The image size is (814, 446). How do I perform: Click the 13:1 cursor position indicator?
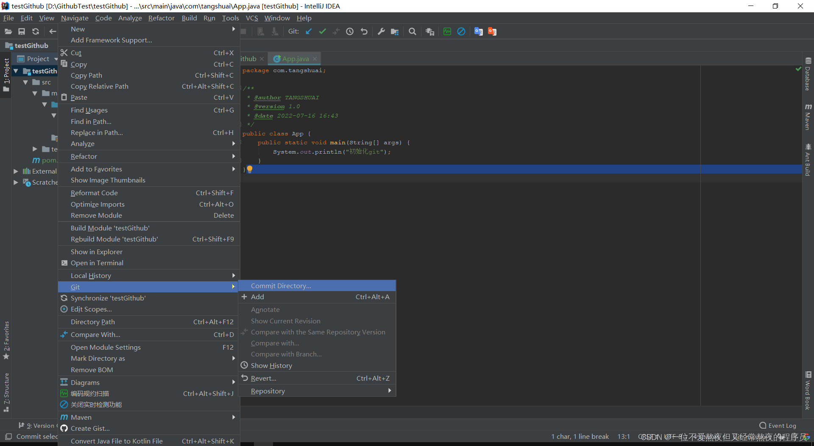point(623,437)
